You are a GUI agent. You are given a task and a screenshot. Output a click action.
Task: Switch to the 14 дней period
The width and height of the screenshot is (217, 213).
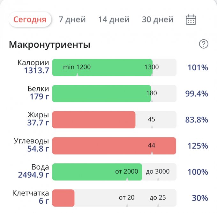click(x=114, y=20)
